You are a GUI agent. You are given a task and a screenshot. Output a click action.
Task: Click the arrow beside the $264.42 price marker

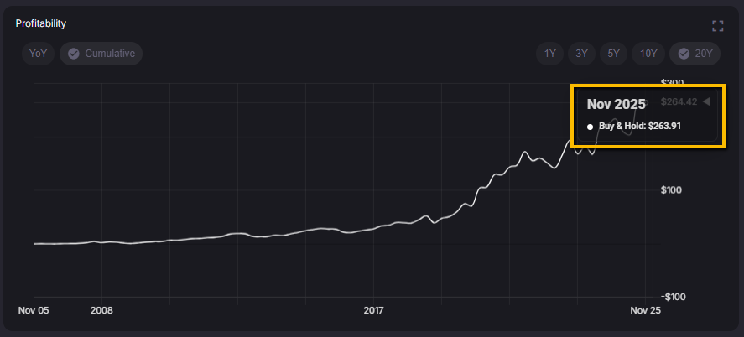pos(706,101)
